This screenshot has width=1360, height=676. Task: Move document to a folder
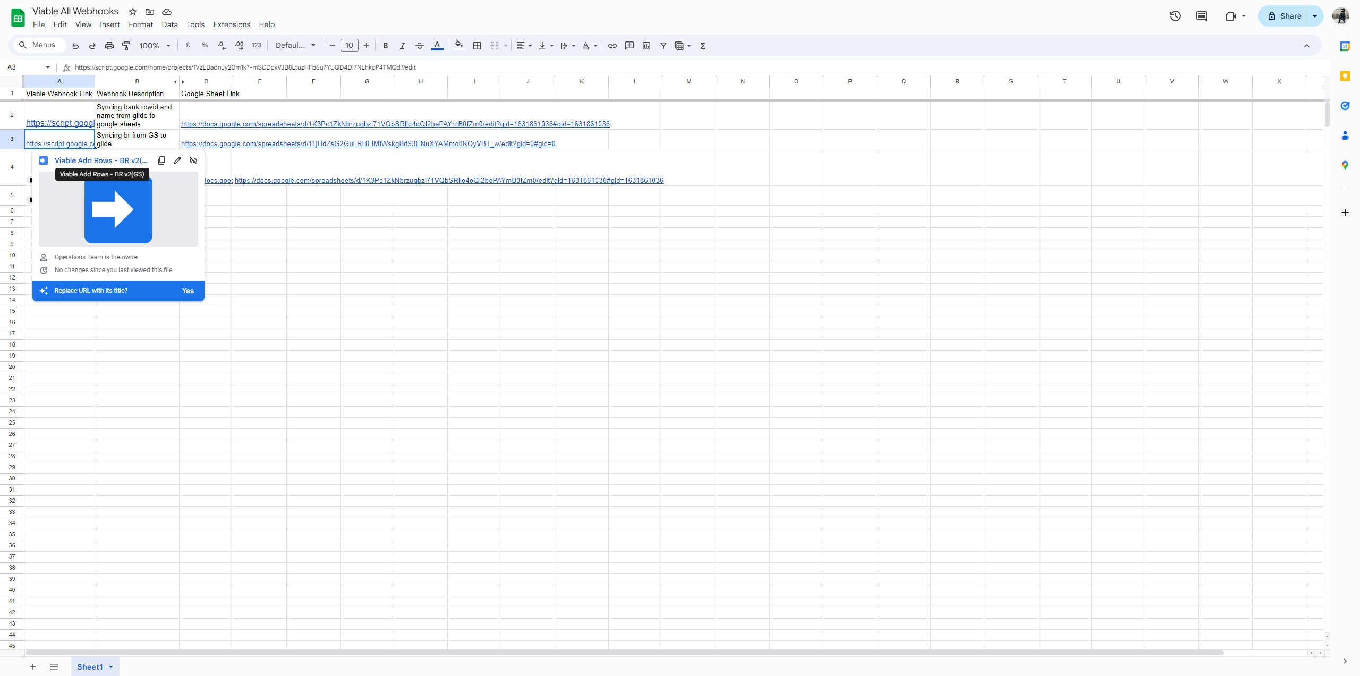tap(150, 12)
